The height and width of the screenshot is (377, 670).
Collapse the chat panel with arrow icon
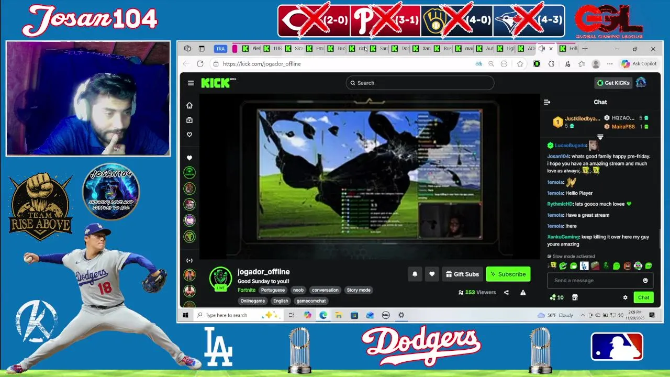coord(547,102)
